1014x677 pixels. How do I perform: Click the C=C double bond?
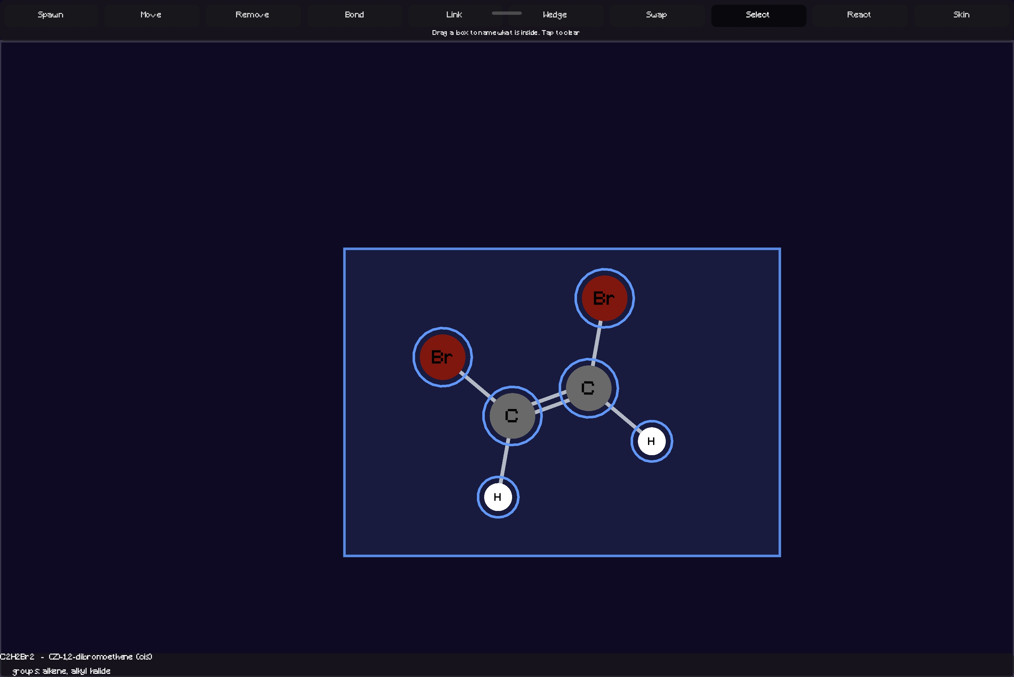(550, 402)
